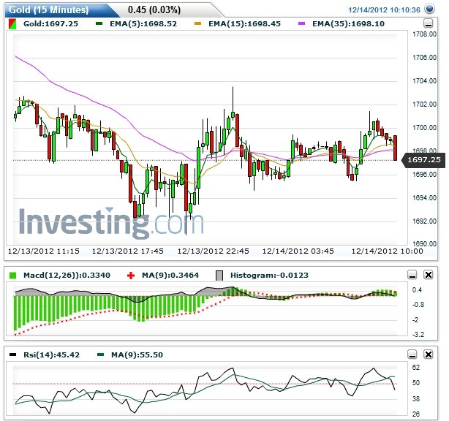449x421 pixels.
Task: Click the red-green Gold candlestick legend icon
Action: (x=12, y=24)
